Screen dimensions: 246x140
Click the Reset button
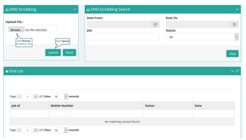pyautogui.click(x=69, y=52)
